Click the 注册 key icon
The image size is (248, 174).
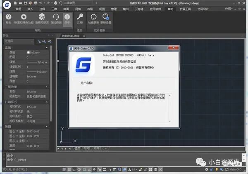[x=80, y=16]
